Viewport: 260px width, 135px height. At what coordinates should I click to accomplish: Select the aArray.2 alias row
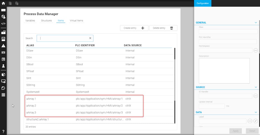click(100, 106)
